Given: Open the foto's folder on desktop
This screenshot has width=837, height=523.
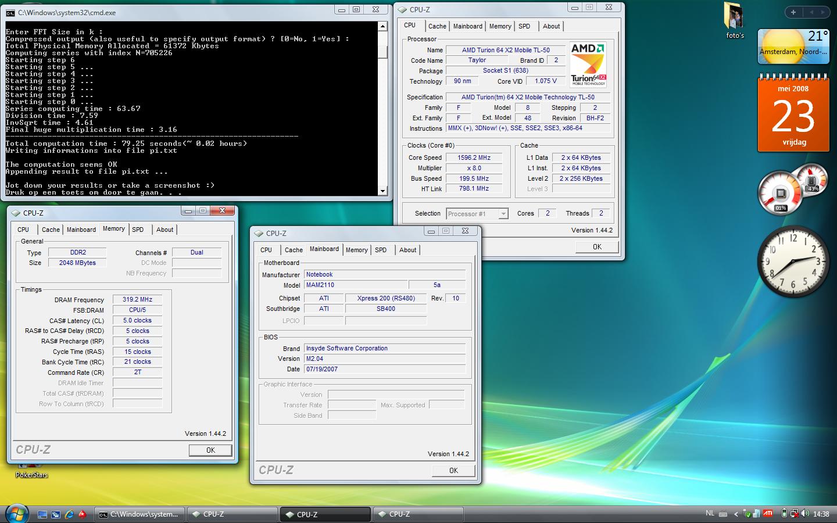Looking at the screenshot, I should 735,21.
